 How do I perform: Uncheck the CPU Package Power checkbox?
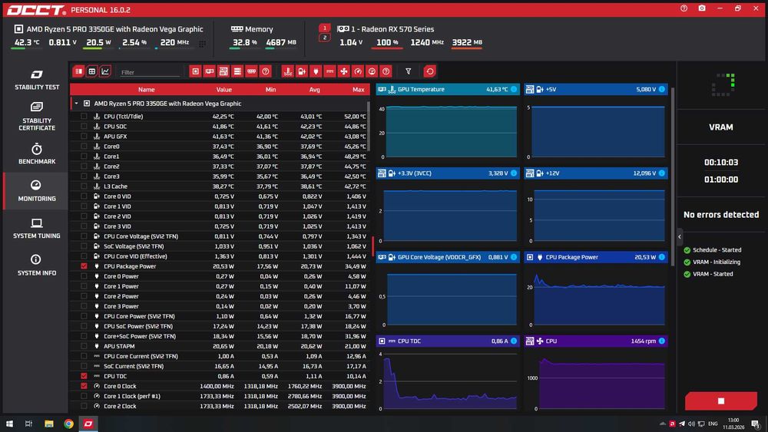click(x=84, y=266)
